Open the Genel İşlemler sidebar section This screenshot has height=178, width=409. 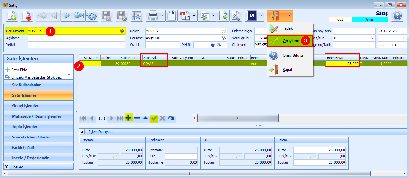tap(26, 106)
